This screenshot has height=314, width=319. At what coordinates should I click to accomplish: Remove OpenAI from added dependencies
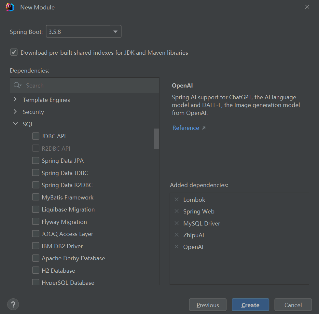(x=177, y=247)
